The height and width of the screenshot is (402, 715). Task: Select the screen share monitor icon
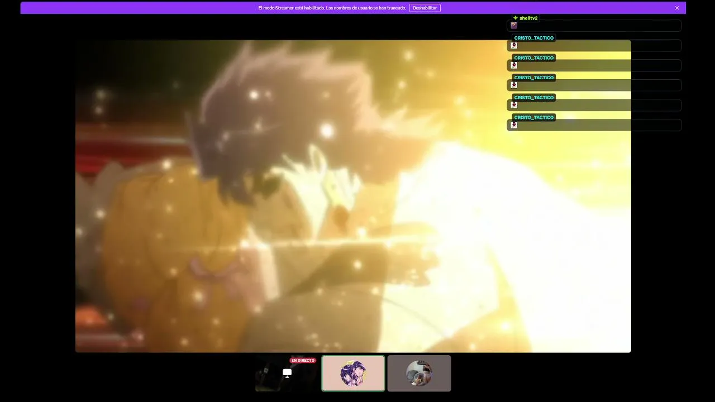pos(287,373)
